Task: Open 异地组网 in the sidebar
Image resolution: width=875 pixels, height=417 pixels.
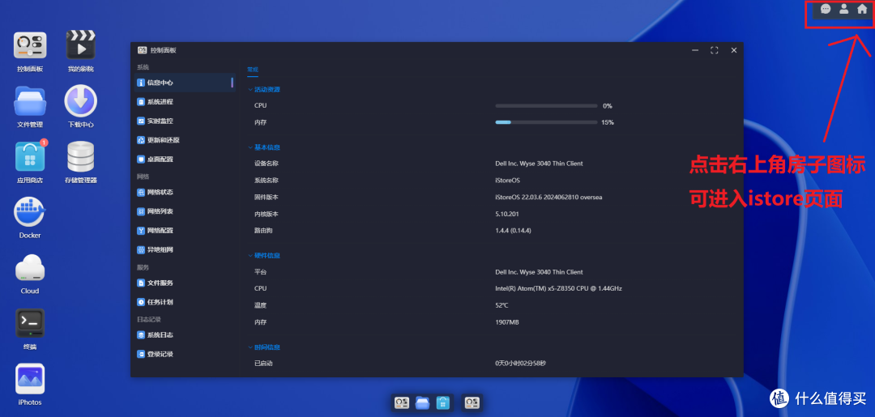Action: pyautogui.click(x=185, y=249)
